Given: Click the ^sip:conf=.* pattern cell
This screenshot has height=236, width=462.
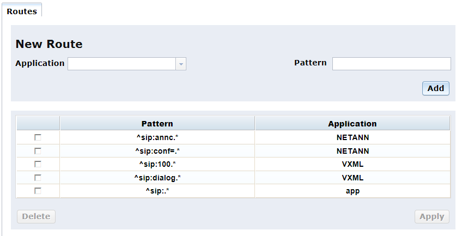Looking at the screenshot, I should point(157,151).
